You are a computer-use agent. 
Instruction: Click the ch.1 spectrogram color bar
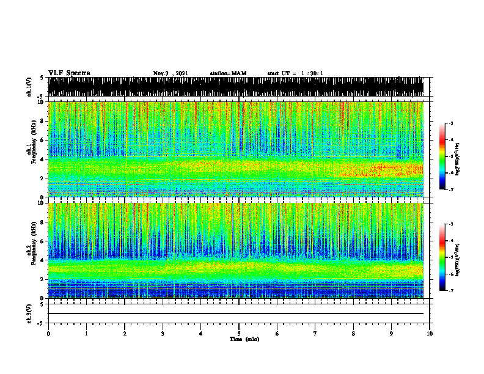pyautogui.click(x=442, y=156)
